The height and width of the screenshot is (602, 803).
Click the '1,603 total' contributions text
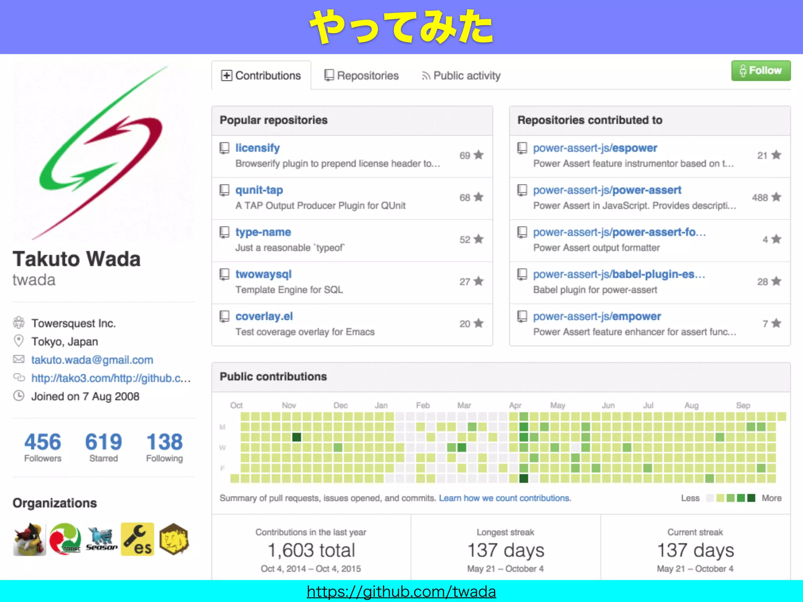(311, 550)
